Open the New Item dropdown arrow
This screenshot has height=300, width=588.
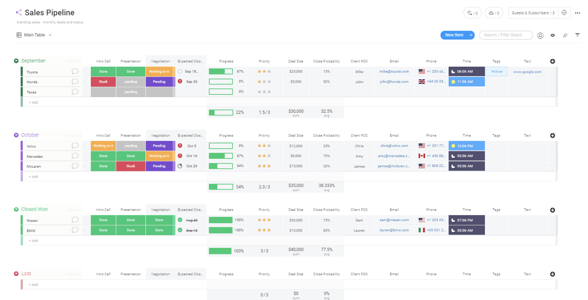[x=471, y=35]
